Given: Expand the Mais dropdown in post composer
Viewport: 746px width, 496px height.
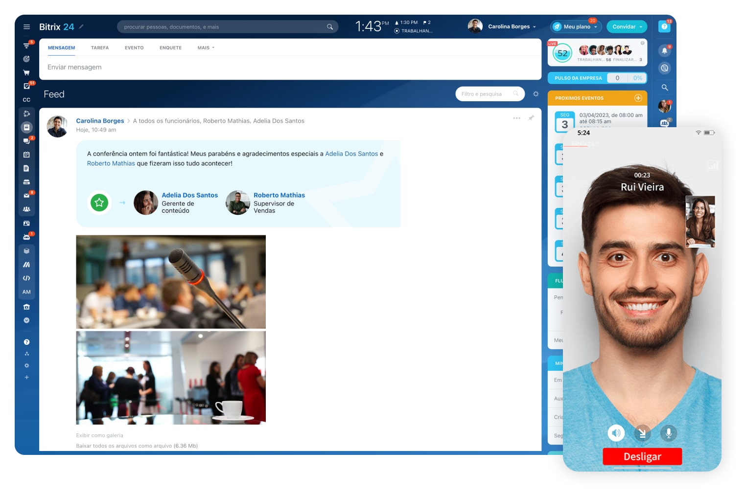Looking at the screenshot, I should pos(206,48).
